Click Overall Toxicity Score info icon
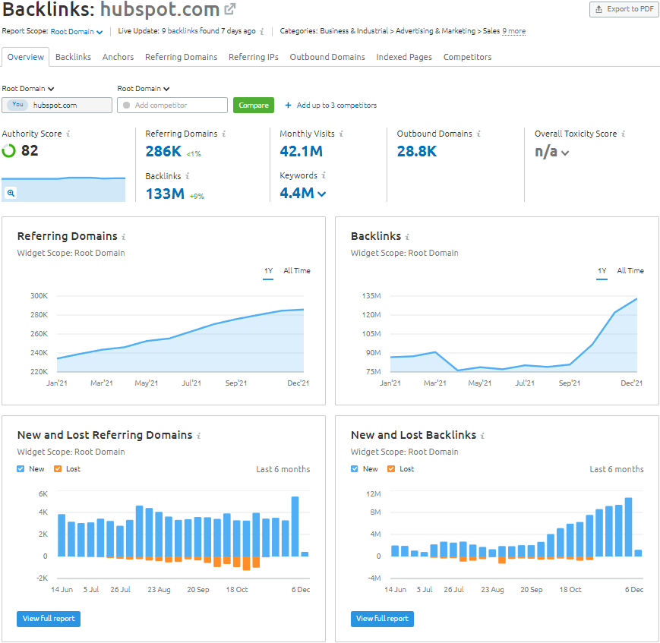660x643 pixels. [624, 134]
